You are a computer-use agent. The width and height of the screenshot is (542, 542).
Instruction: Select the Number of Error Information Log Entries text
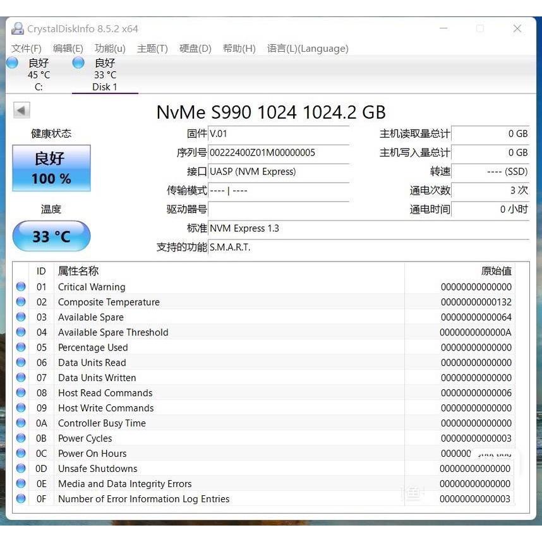pyautogui.click(x=144, y=499)
